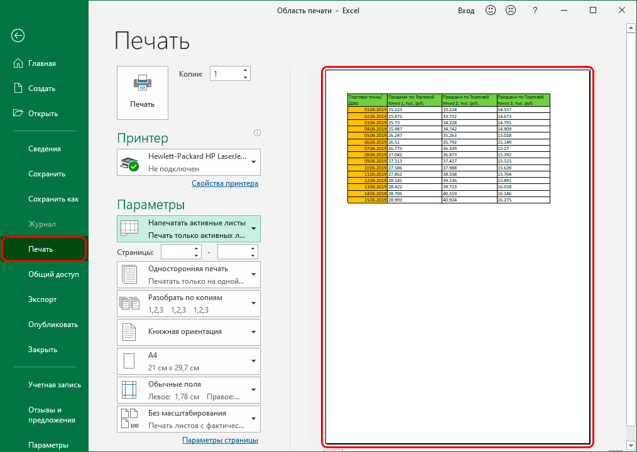The width and height of the screenshot is (637, 452).
Task: Expand the A4 paper size dropdown
Action: (188, 360)
